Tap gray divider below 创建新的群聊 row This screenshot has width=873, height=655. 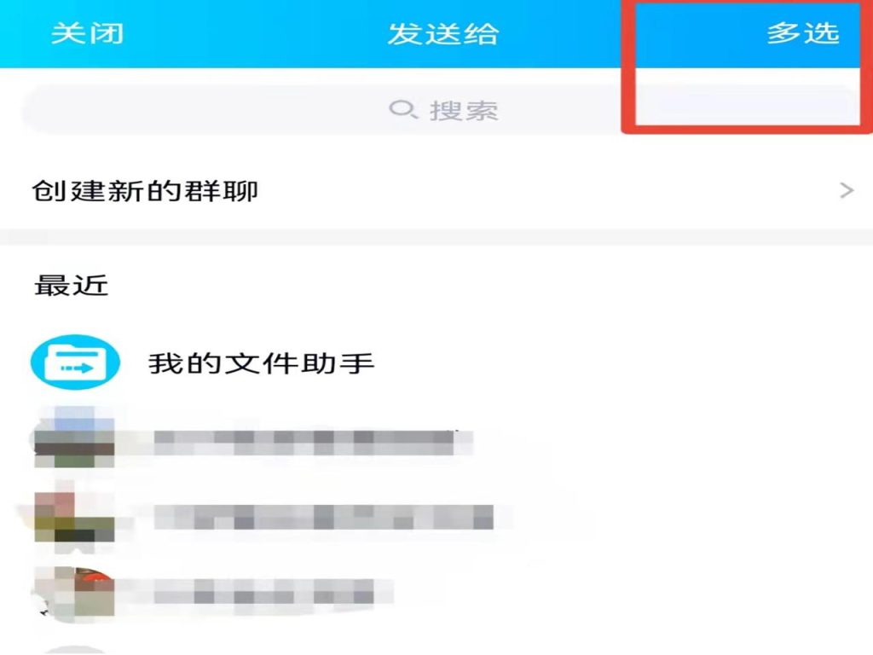436,237
